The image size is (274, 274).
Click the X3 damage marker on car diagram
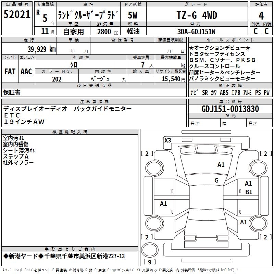click(x=168, y=140)
